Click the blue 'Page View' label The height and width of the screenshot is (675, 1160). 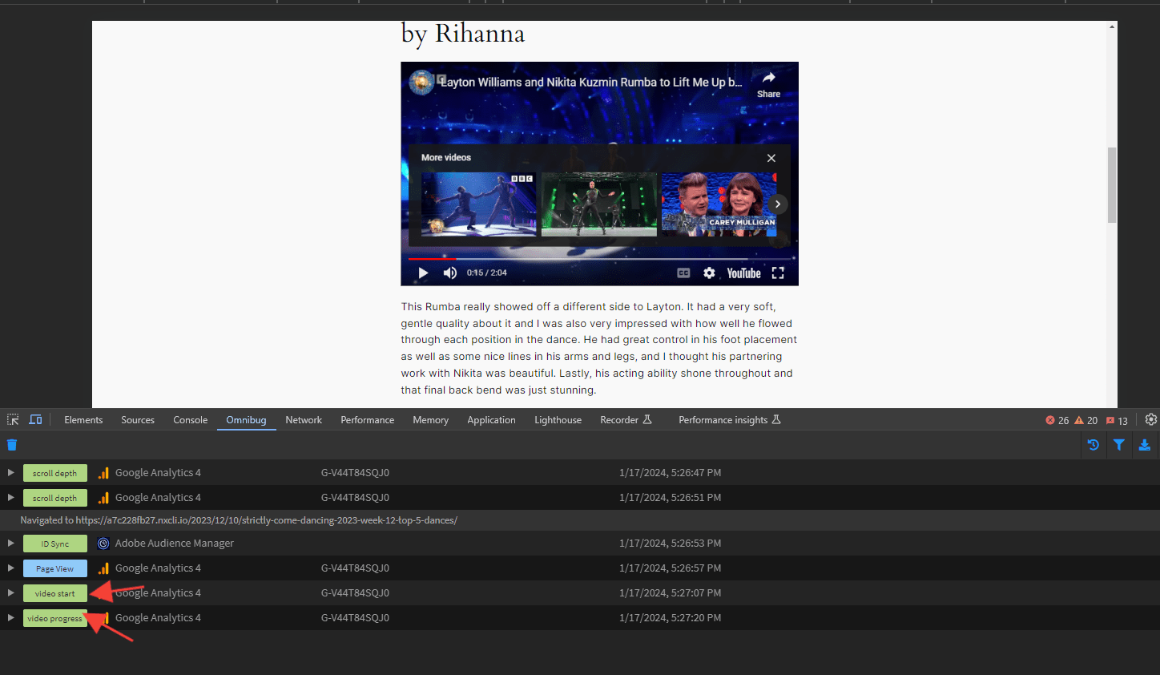coord(55,568)
